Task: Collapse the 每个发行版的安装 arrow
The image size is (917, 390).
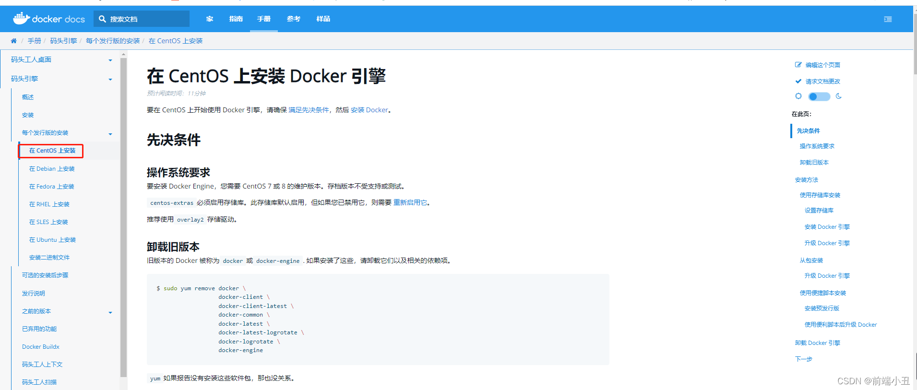Action: pos(110,134)
